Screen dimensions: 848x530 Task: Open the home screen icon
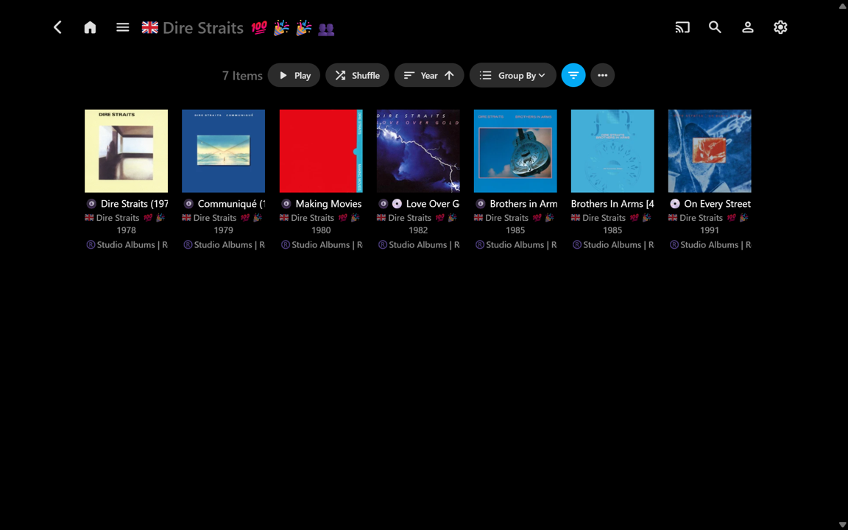coord(90,27)
